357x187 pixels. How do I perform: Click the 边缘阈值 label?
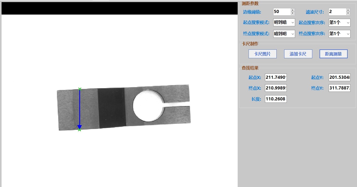pos(252,12)
